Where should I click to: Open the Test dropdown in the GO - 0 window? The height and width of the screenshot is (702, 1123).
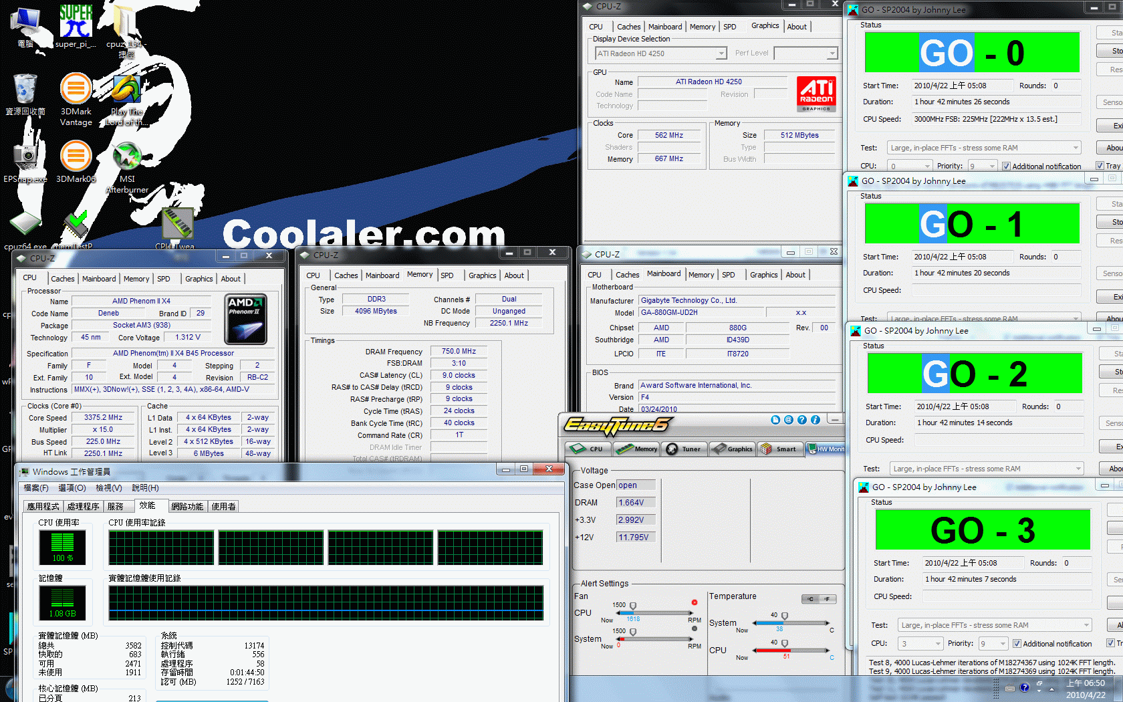coord(984,148)
